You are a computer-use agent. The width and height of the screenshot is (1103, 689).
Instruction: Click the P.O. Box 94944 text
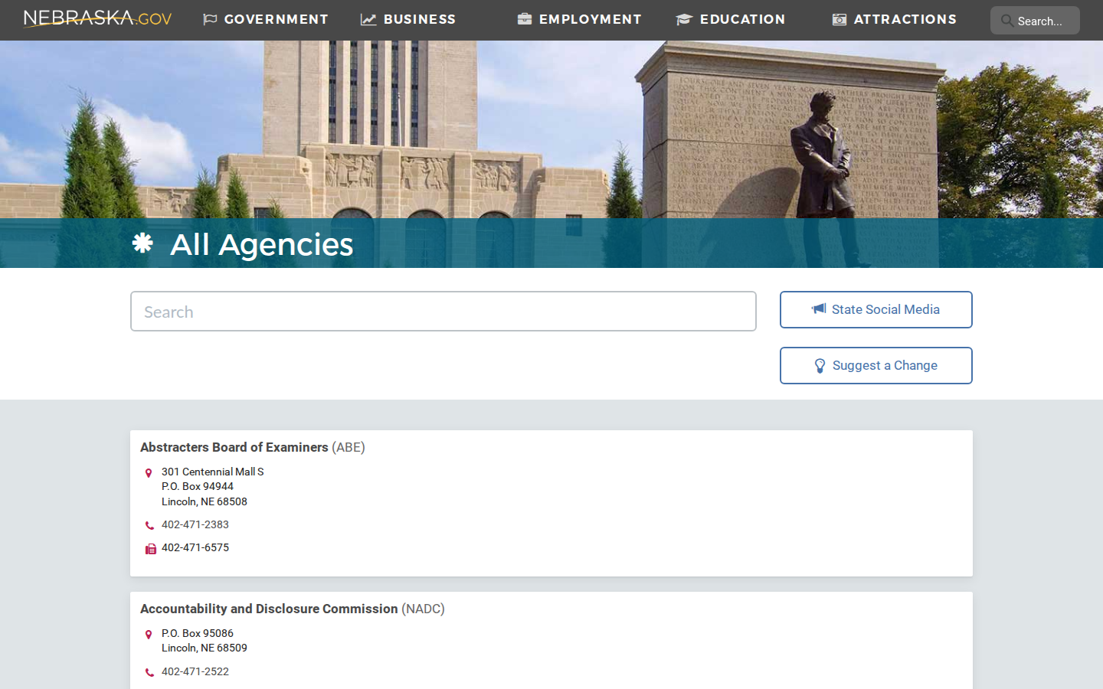(x=198, y=486)
